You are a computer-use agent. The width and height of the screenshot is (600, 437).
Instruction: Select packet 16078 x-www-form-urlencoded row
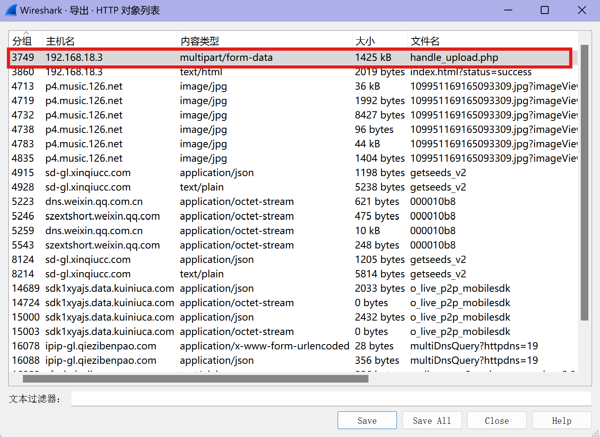coord(293,346)
